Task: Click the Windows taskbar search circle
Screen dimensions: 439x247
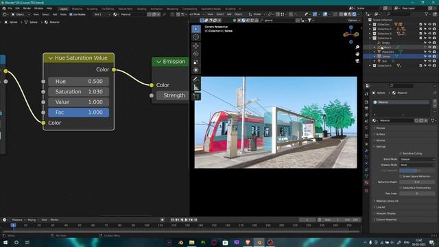Action: tap(16, 242)
